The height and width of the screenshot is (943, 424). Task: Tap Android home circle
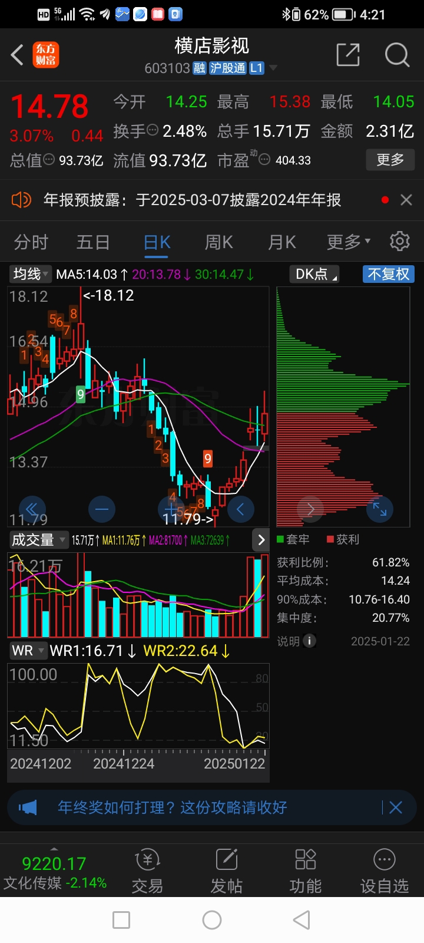[x=212, y=920]
